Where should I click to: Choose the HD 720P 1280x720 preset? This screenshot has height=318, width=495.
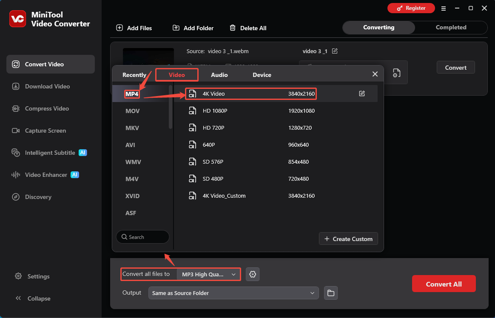(x=276, y=128)
